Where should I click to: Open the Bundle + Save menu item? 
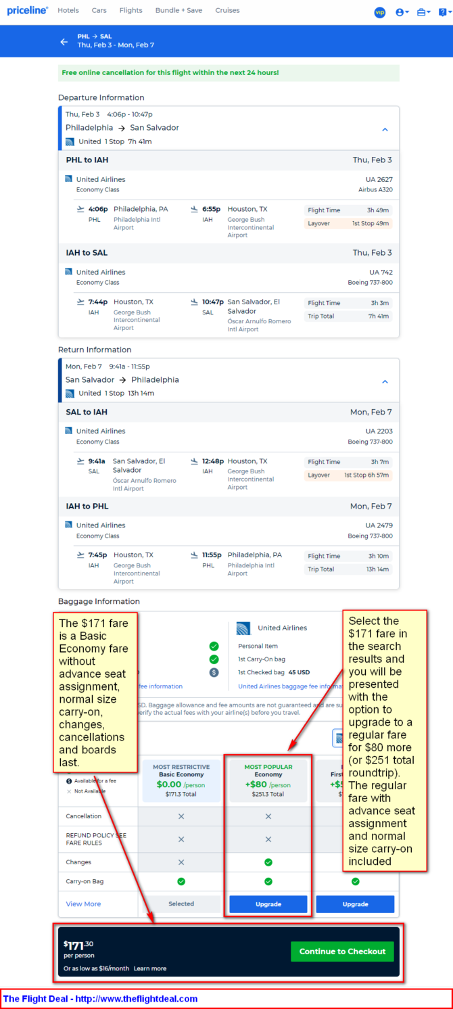178,11
